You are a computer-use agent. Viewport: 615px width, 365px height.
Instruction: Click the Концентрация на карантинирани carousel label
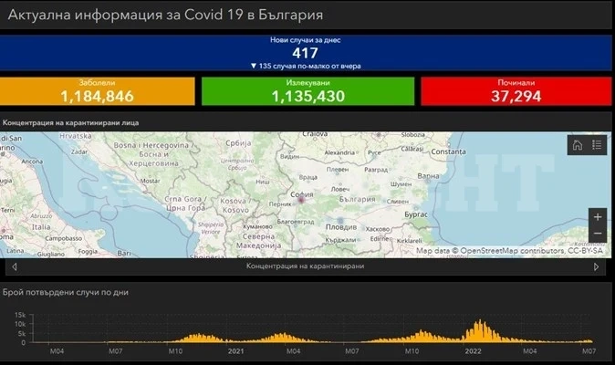(305, 266)
